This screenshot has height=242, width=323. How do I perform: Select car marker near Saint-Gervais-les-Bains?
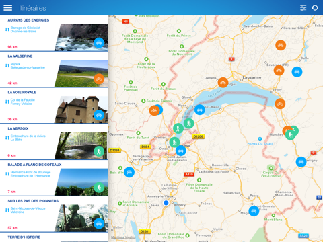coord(254,211)
